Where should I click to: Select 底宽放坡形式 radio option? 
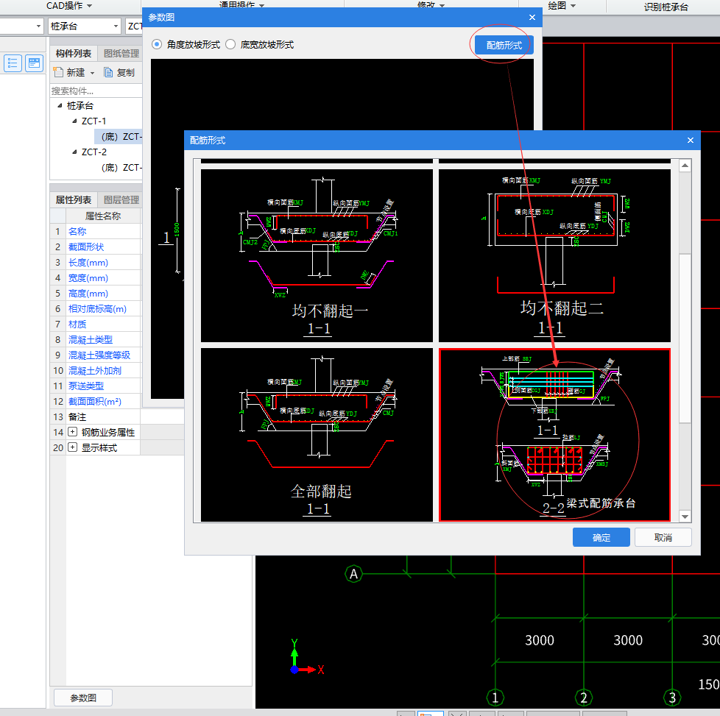tap(230, 45)
